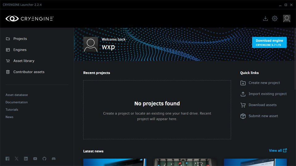The width and height of the screenshot is (296, 166).
Task: Open YouTube social icon
Action: tap(35, 159)
